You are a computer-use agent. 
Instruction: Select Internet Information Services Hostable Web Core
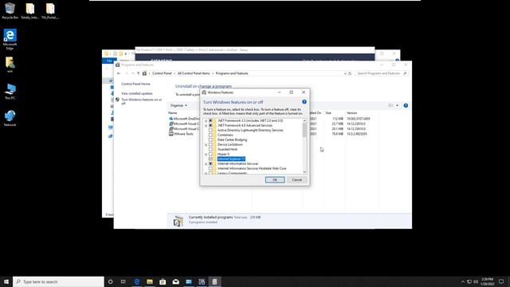[x=252, y=168]
